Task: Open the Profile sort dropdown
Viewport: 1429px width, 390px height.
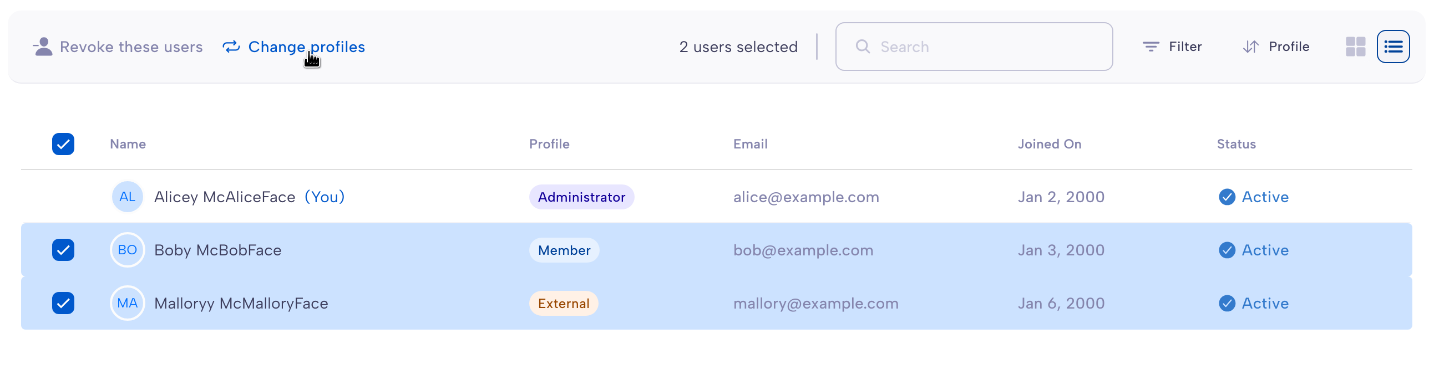Action: click(x=1276, y=47)
